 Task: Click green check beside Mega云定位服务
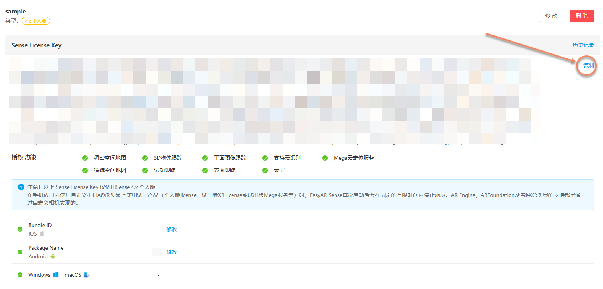pyautogui.click(x=325, y=158)
